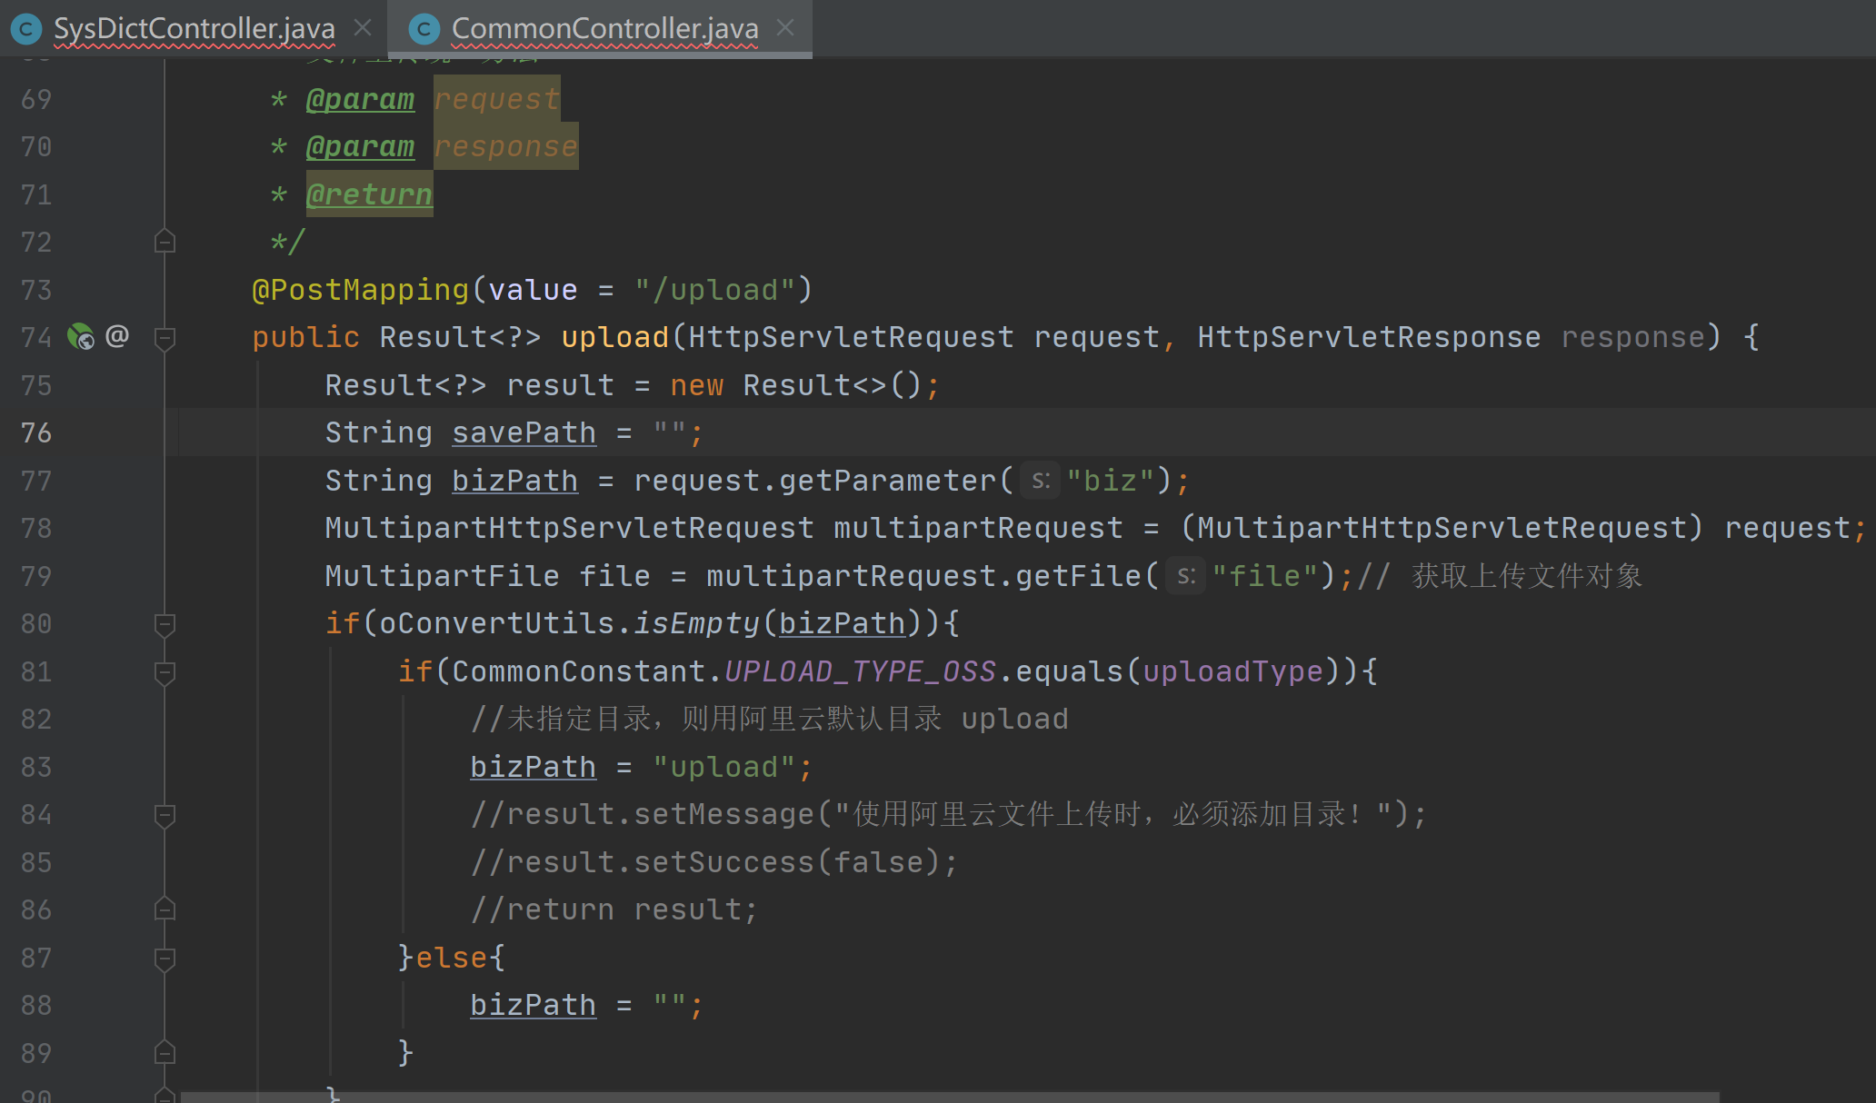Click the annotation @ gutter icon at line 74
Screen dimensions: 1876x1103
118,337
